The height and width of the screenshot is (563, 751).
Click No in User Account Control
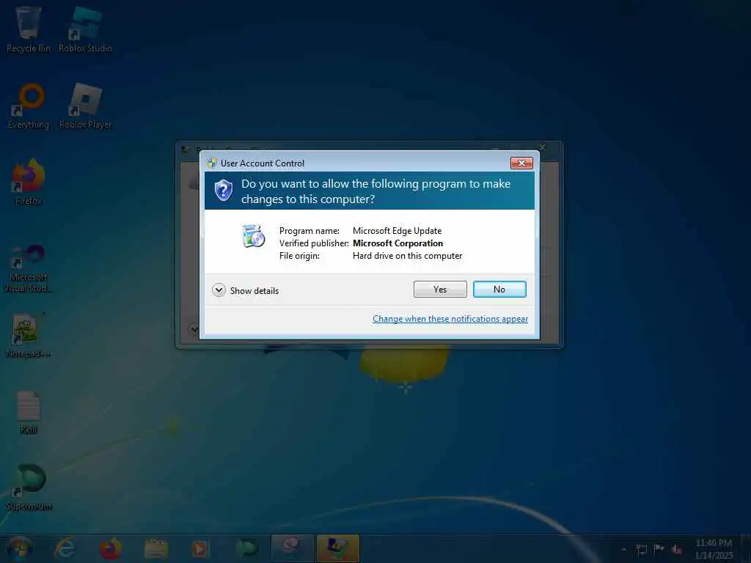coord(499,289)
